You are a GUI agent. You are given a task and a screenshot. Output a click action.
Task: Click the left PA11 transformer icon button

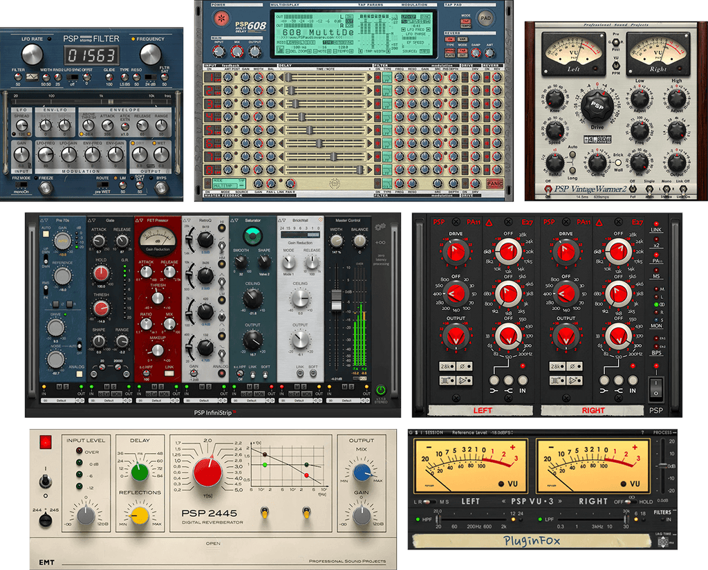(x=447, y=380)
